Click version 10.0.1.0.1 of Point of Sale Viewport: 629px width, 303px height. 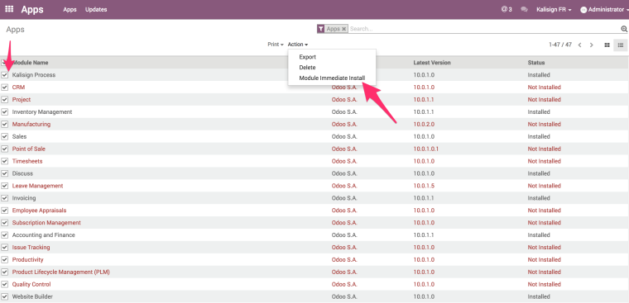[x=426, y=149]
